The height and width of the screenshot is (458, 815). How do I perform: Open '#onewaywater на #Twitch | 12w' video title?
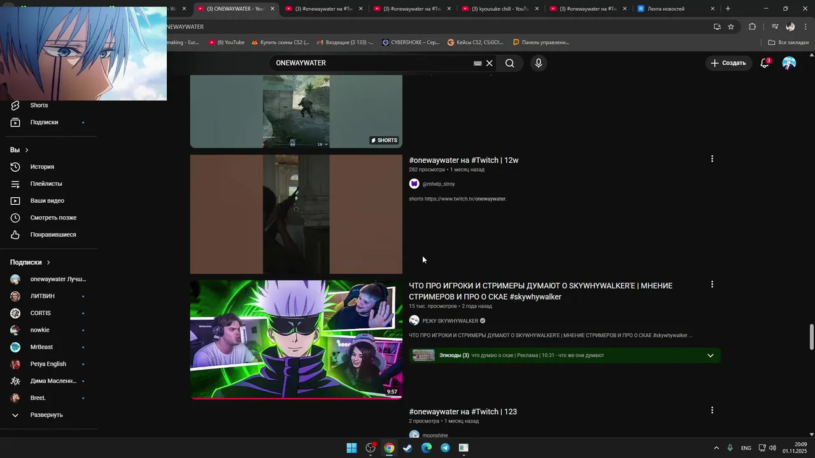(464, 160)
